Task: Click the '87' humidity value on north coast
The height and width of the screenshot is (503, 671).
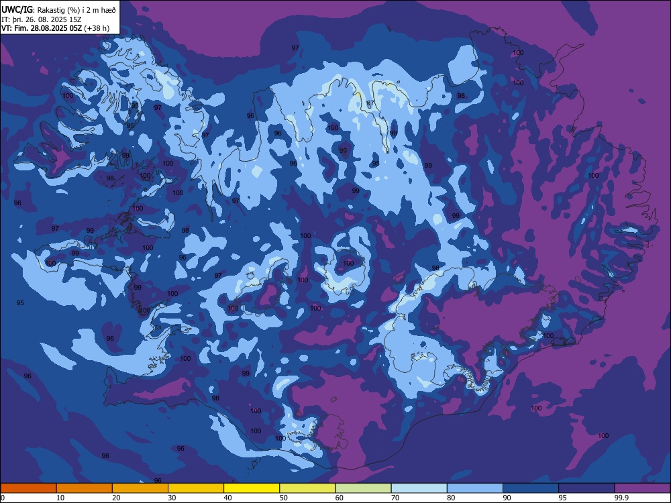Action: coord(370,103)
